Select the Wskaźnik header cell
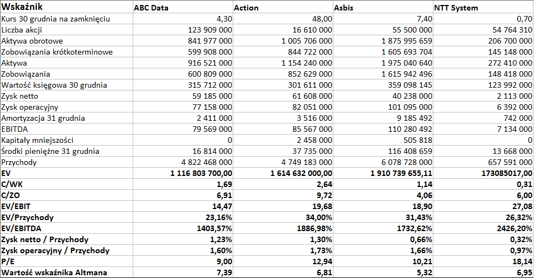Viewport: 534px width, 278px height. 66,7
